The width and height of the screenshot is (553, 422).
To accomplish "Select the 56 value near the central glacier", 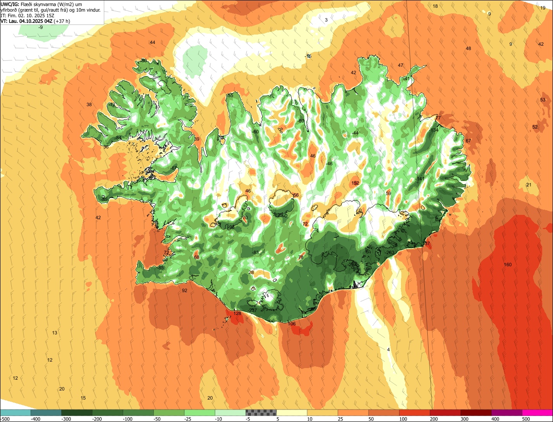I will [x=296, y=195].
